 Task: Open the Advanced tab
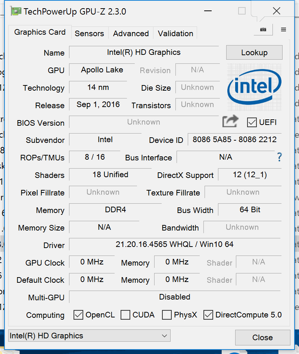(x=131, y=33)
